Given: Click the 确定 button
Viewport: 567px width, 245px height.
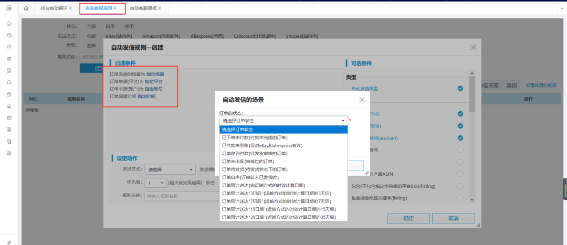Looking at the screenshot, I should [408, 218].
